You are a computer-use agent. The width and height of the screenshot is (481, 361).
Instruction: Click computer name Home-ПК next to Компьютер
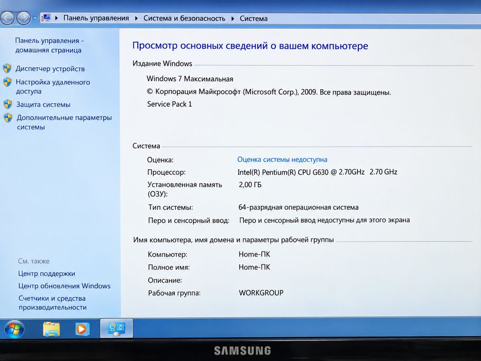tap(254, 254)
